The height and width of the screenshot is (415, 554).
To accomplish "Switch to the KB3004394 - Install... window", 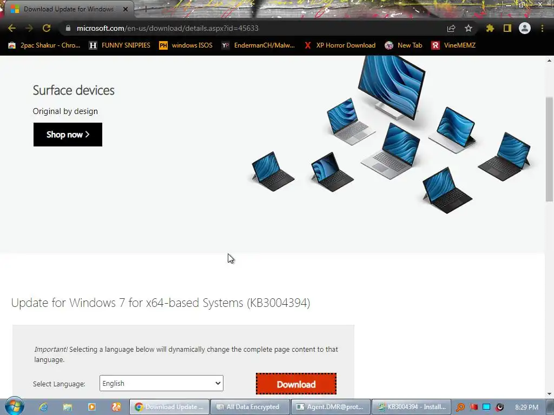I will [411, 407].
